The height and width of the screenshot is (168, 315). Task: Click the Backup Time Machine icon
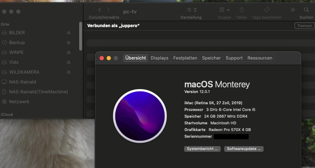4,42
